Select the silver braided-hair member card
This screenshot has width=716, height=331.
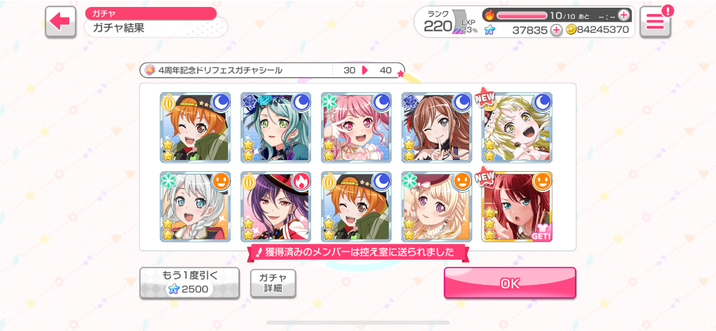pyautogui.click(x=196, y=207)
